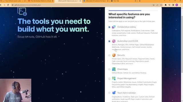
Task: Click 'The tools you need to build' headline
Action: pos(54,25)
